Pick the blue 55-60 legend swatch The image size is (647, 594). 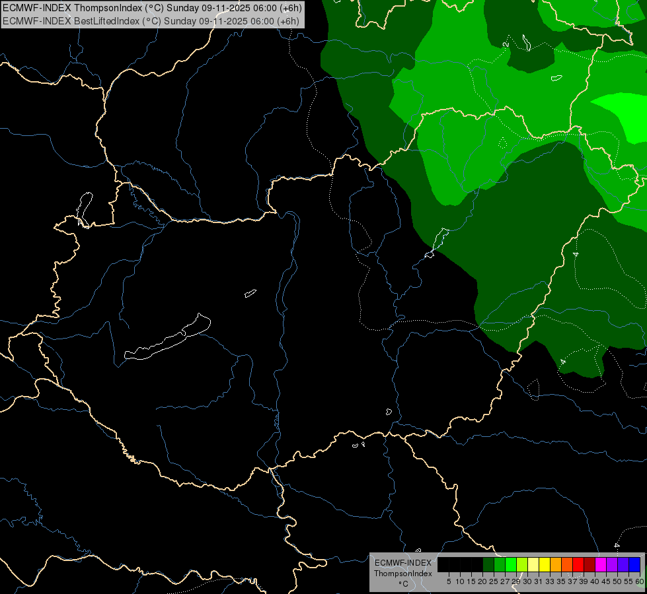coord(634,564)
